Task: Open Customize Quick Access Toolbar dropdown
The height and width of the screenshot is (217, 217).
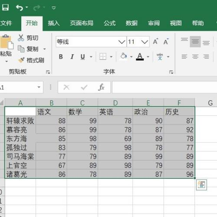Action: point(54,8)
